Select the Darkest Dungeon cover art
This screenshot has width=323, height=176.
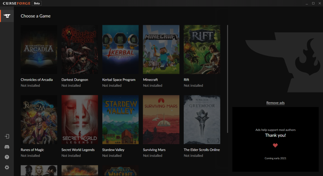(x=80, y=50)
